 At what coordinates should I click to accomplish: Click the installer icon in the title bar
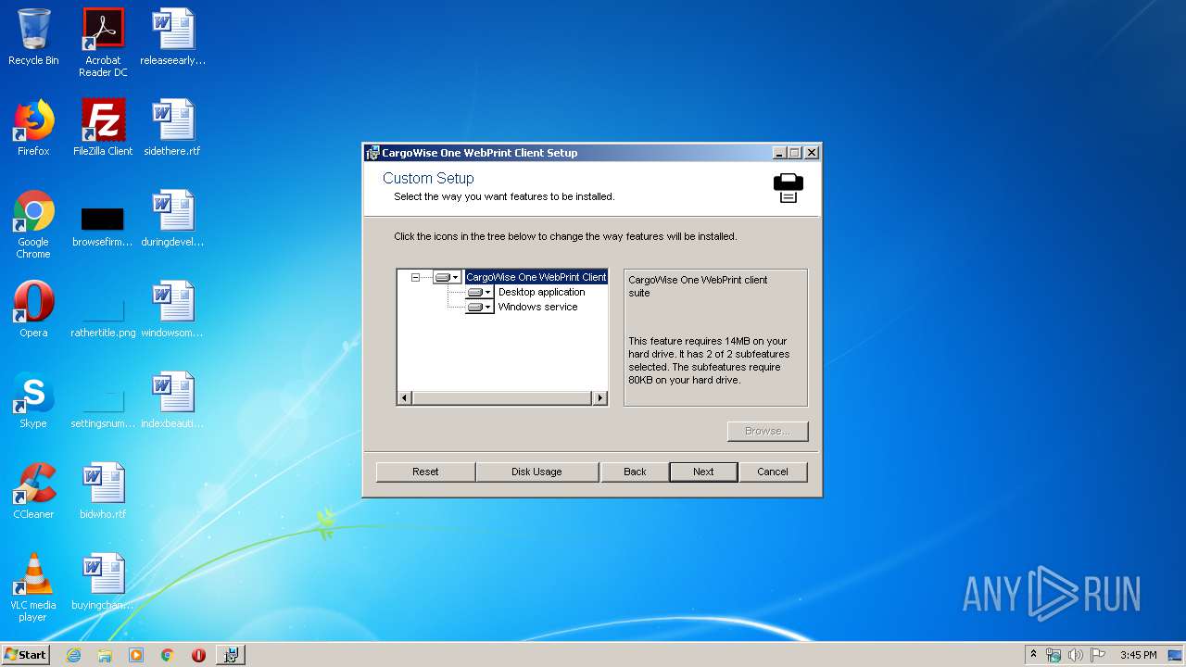(x=372, y=153)
